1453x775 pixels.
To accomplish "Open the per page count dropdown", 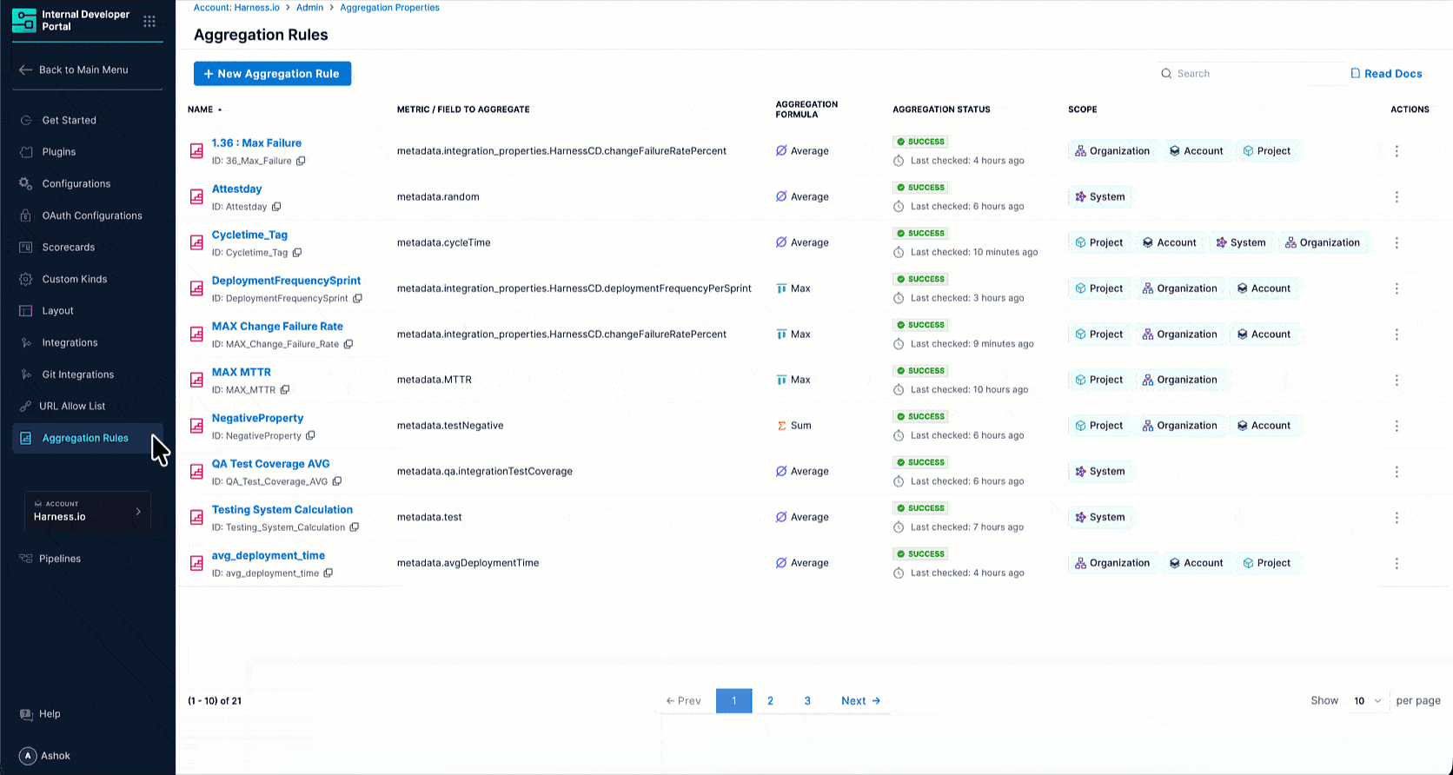I will pyautogui.click(x=1367, y=701).
